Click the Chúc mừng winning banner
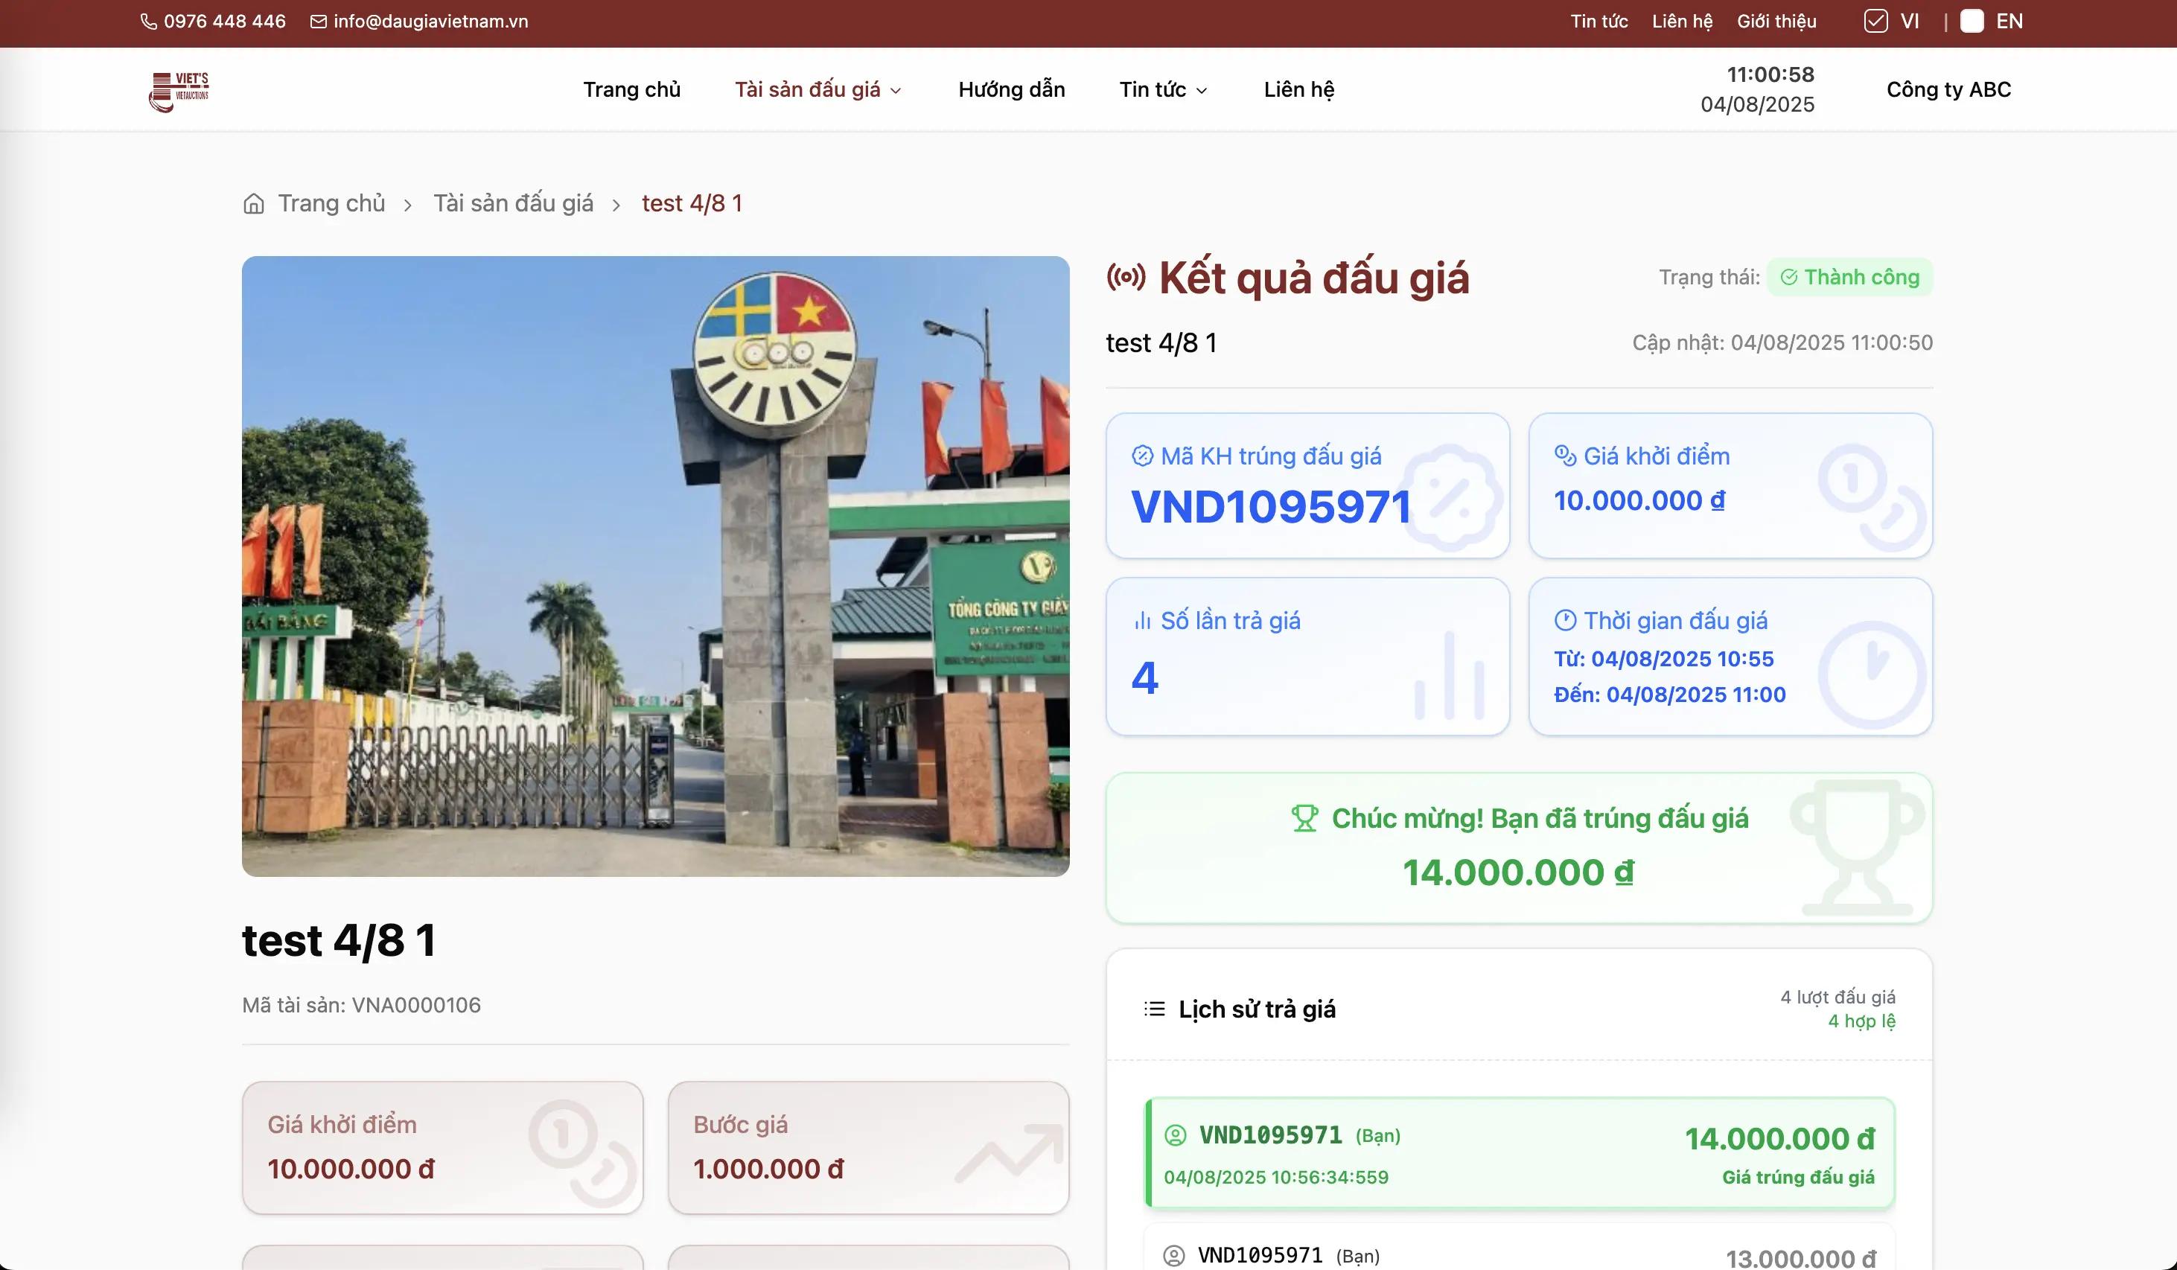The image size is (2177, 1270). pos(1519,849)
